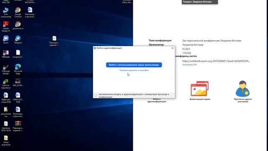Screen dimensions: 268x151
Task: Select organizer name 'Людмила Котлова'
Action: coord(193,45)
